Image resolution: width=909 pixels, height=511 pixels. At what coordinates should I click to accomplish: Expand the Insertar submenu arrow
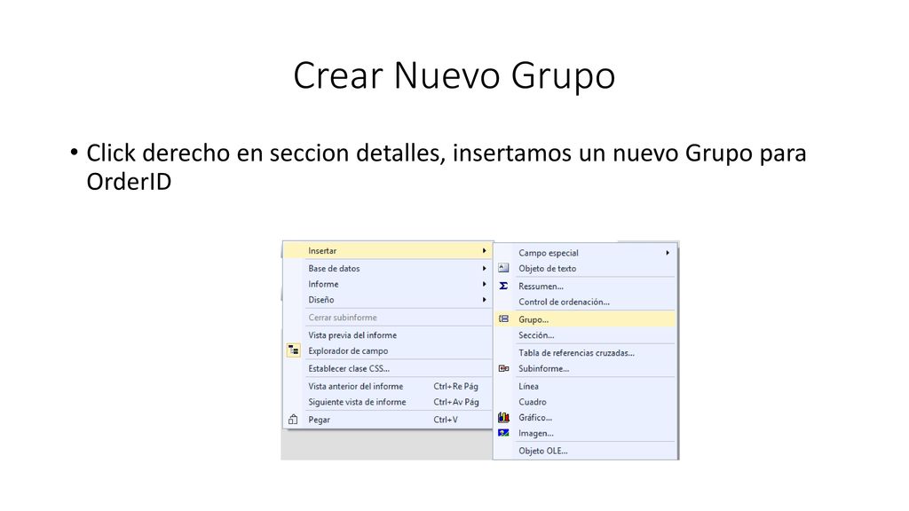484,251
